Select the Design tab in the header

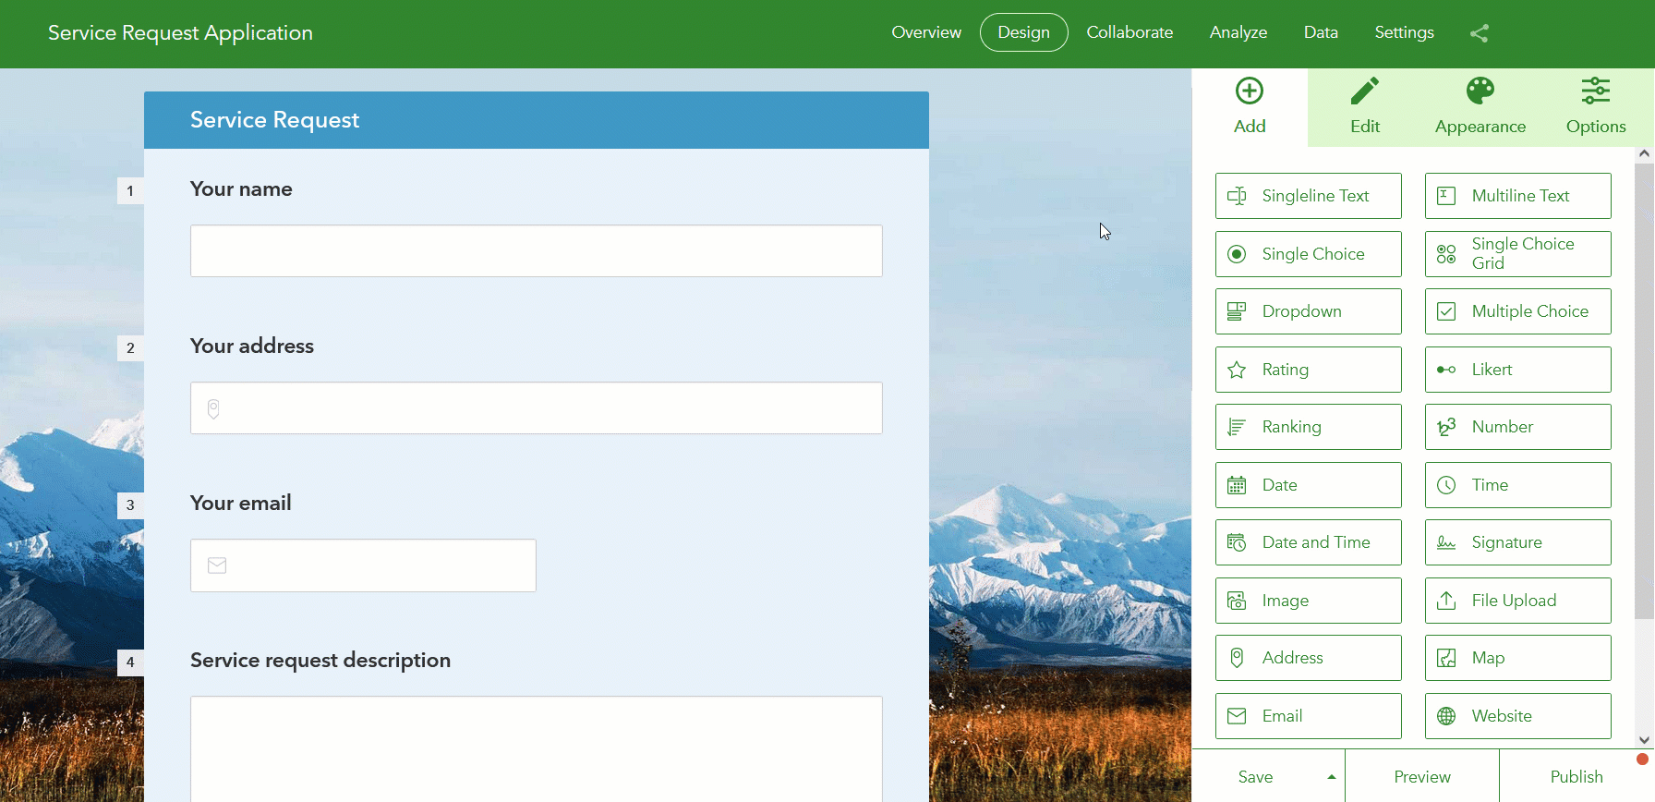click(x=1023, y=32)
